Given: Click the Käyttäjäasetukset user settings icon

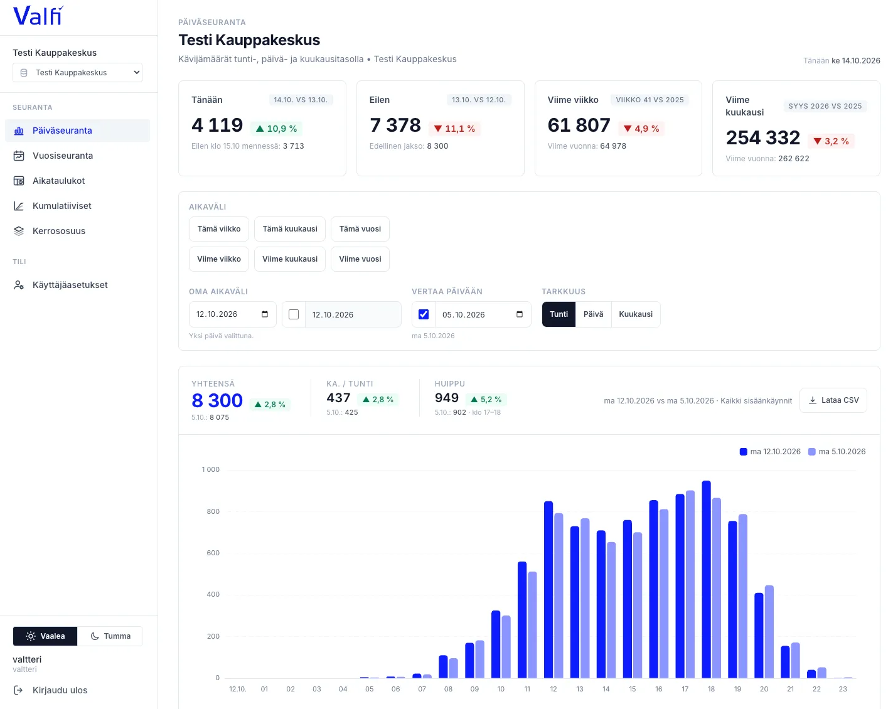Looking at the screenshot, I should click(19, 285).
